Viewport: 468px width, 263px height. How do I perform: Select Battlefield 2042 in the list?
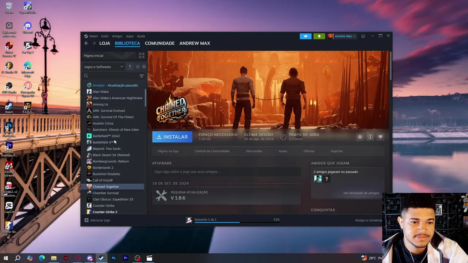click(x=115, y=136)
